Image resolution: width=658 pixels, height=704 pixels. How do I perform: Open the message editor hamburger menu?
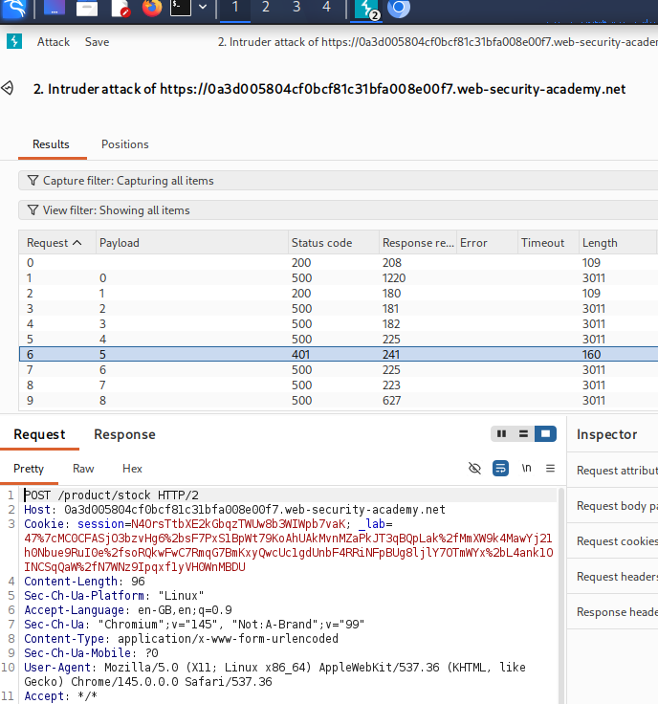coord(550,469)
